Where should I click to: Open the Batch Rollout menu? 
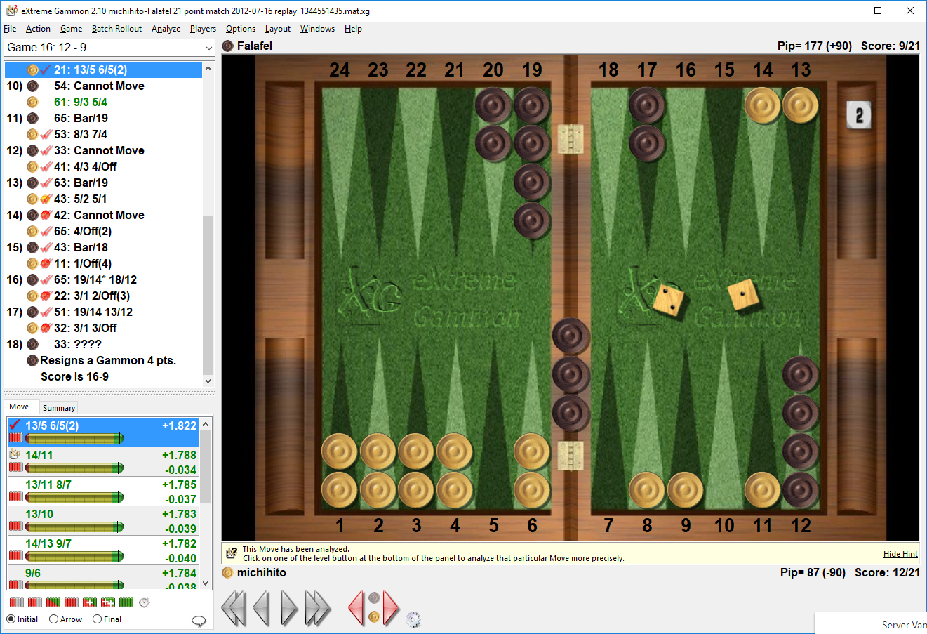click(116, 29)
